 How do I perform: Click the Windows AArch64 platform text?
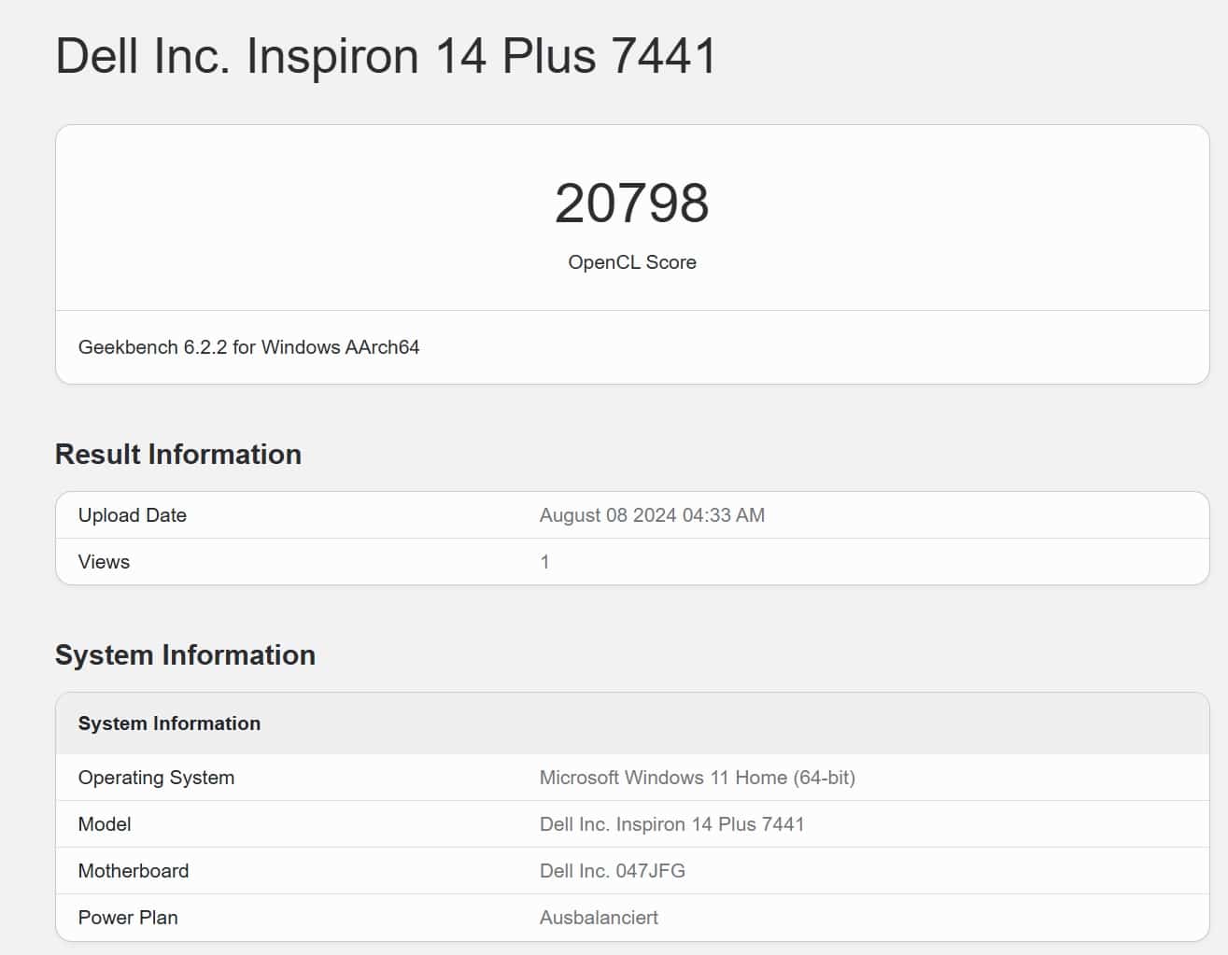click(340, 347)
